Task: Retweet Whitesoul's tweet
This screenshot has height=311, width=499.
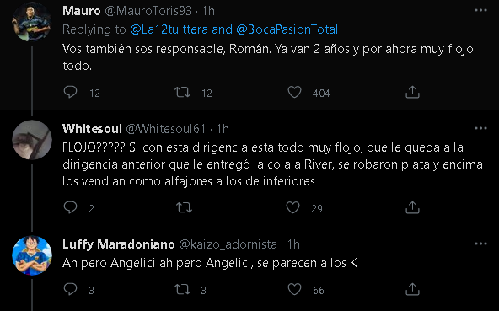Action: 185,208
